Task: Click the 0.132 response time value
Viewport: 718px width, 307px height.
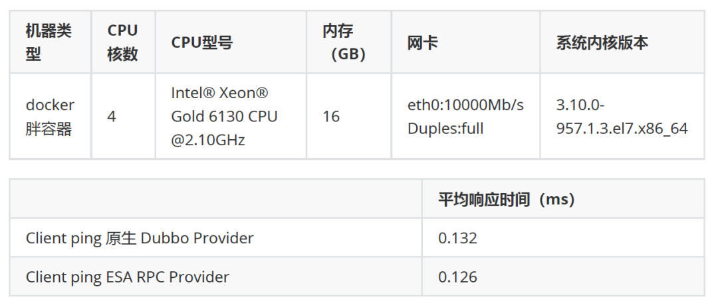Action: pos(458,238)
